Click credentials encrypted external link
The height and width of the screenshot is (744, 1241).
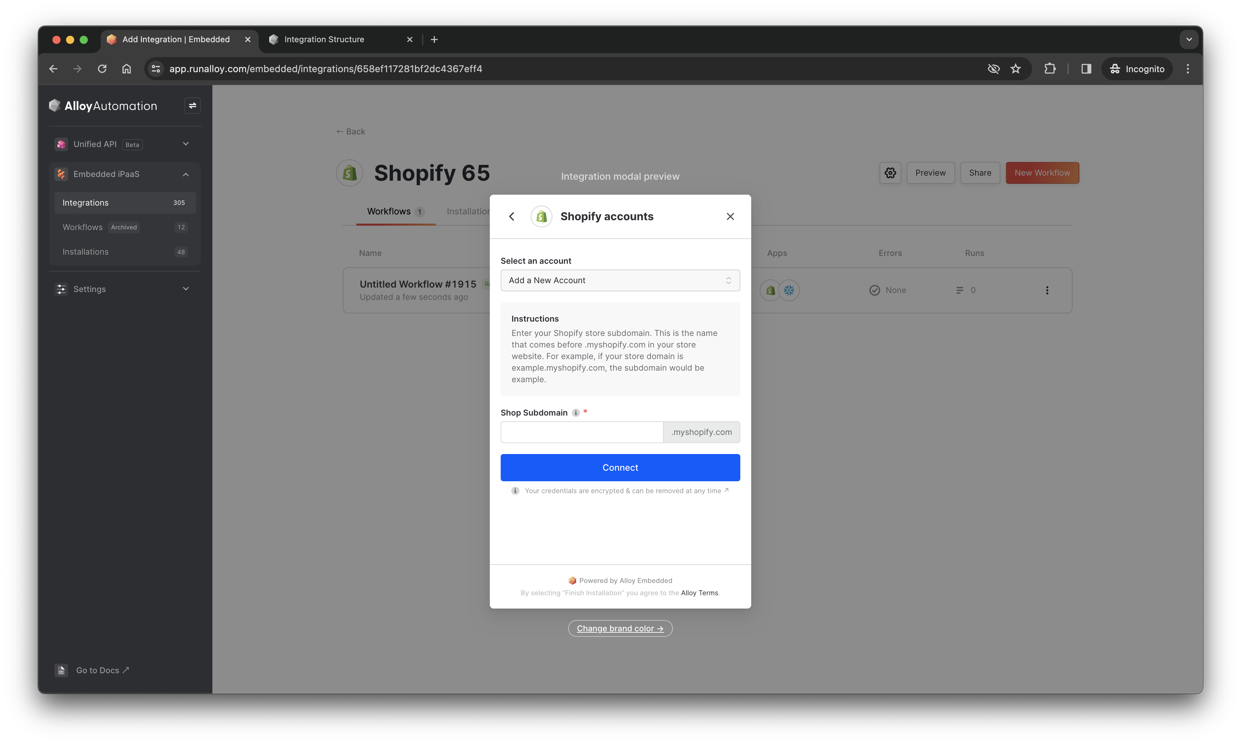726,490
